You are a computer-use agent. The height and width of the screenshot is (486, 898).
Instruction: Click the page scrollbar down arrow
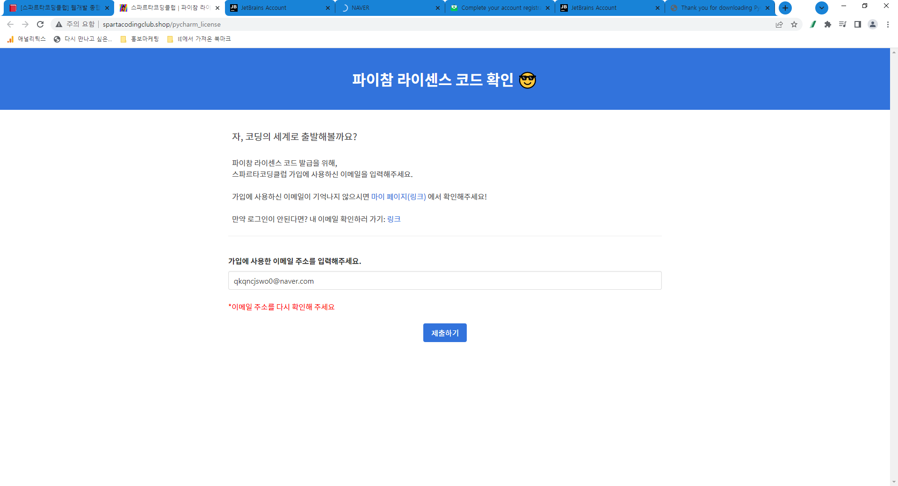(894, 481)
